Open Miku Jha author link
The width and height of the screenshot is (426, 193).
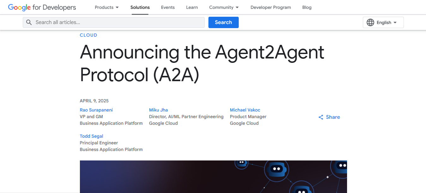coord(159,110)
